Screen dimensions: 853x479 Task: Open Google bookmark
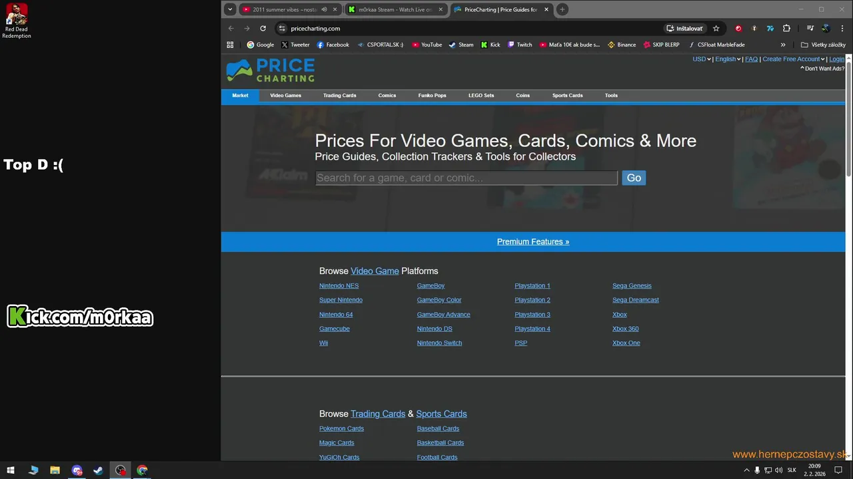(261, 45)
